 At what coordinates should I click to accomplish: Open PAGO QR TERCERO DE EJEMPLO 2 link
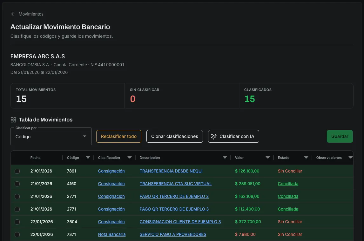[x=174, y=197]
